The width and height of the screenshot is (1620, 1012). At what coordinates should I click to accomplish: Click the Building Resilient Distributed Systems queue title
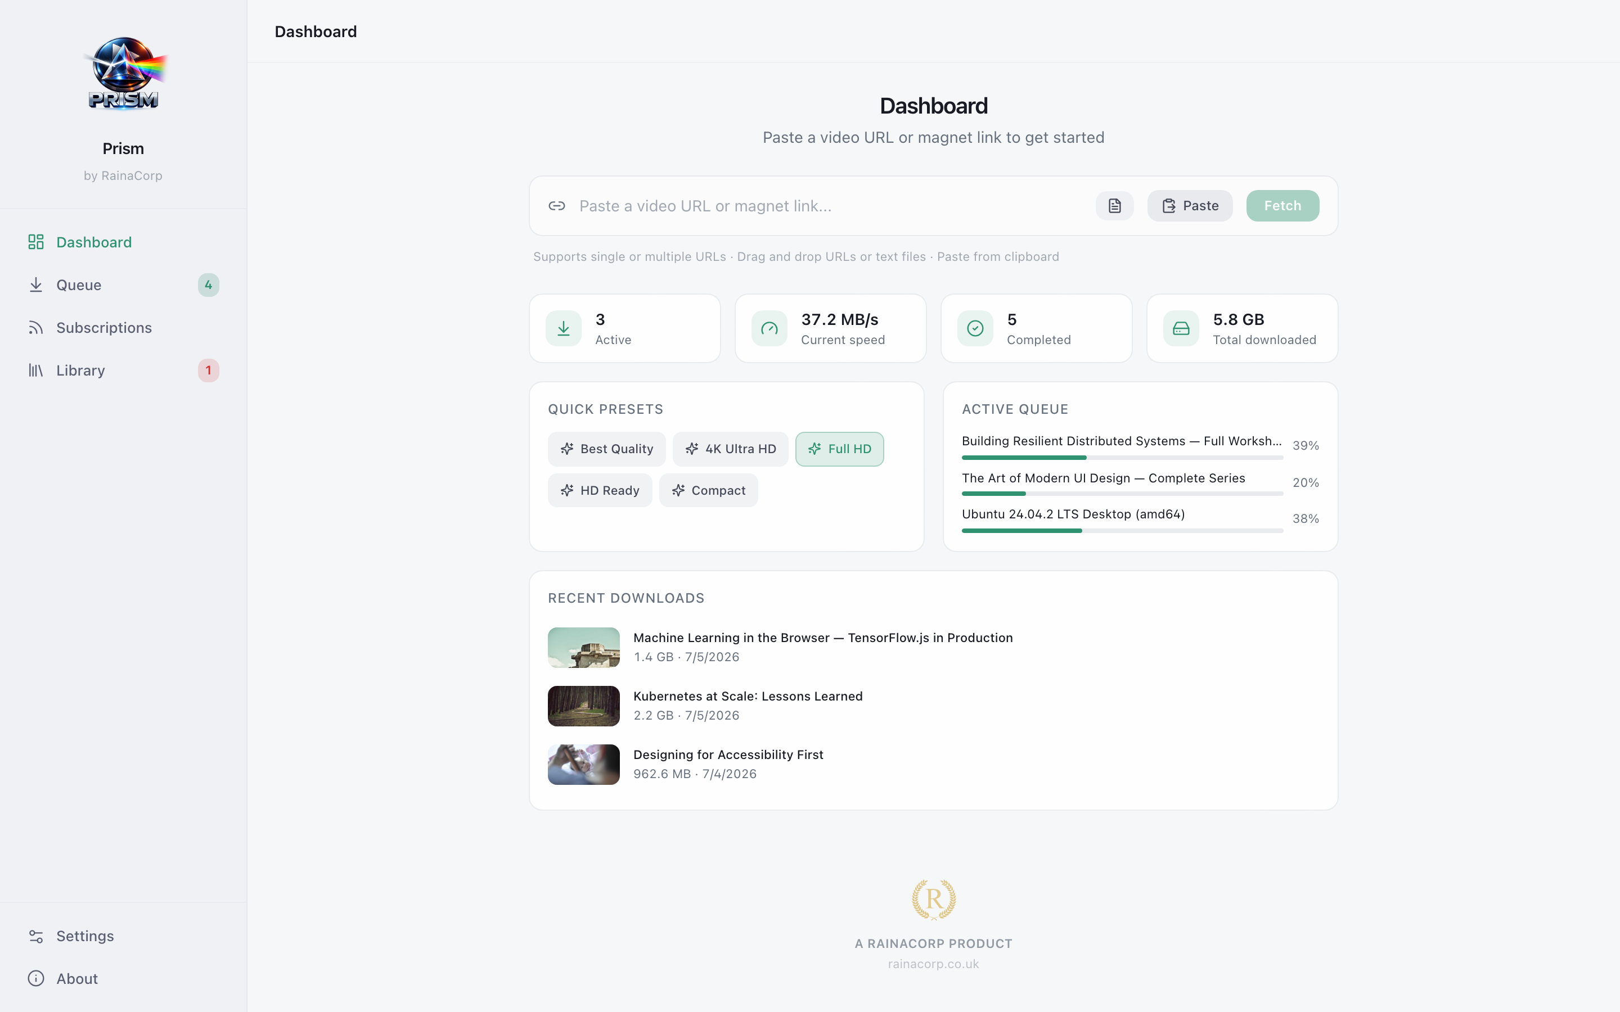click(1122, 441)
